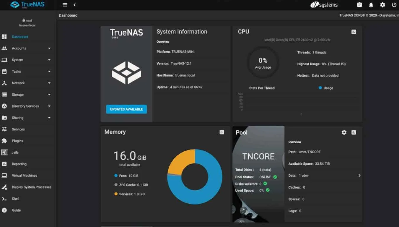Open Pool card reports chart icon
The image size is (399, 227).
354,132
